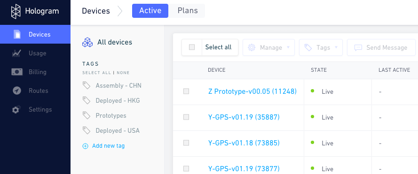Click the Devices breadcrumb title
Viewport: 418px width, 174px height.
[x=96, y=11]
